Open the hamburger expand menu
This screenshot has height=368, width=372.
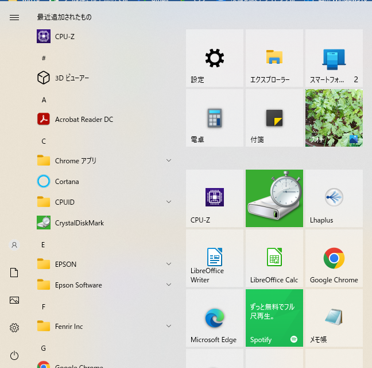(14, 17)
